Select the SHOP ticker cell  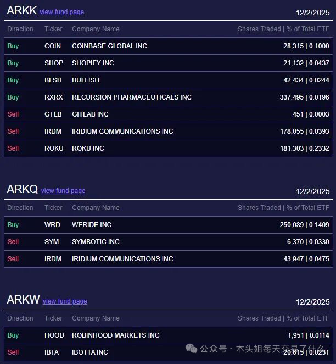(x=54, y=63)
